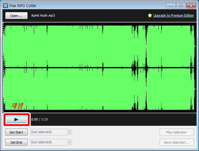This screenshot has height=151, width=199.
Task: Click the start time input field
Action: [49, 132]
